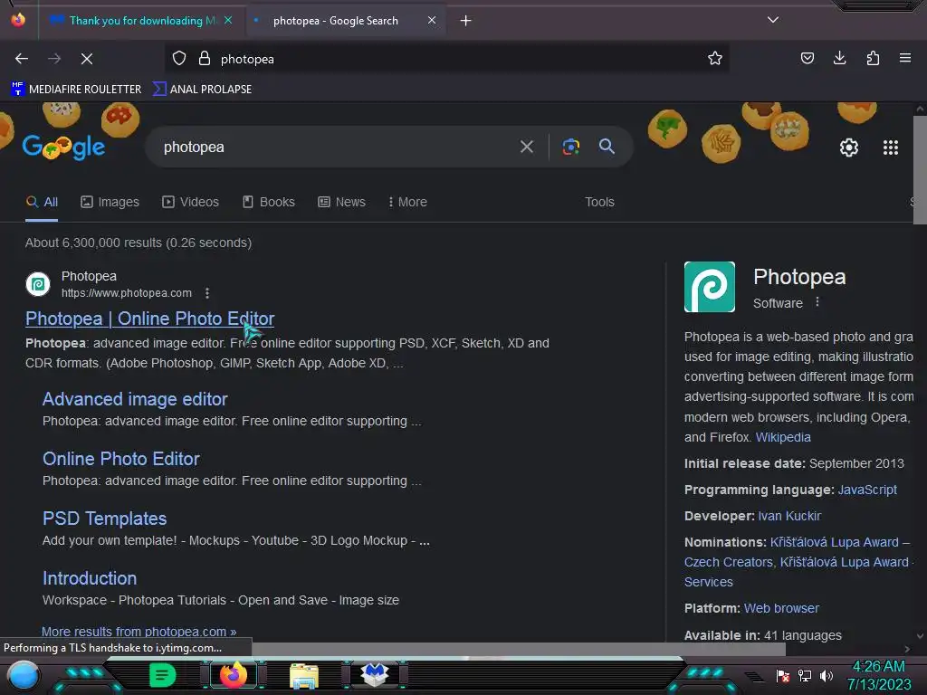Open the tracking protection shield
The image size is (927, 695).
179,59
